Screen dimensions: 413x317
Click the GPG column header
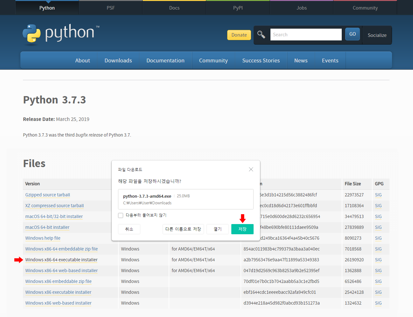[x=379, y=184]
